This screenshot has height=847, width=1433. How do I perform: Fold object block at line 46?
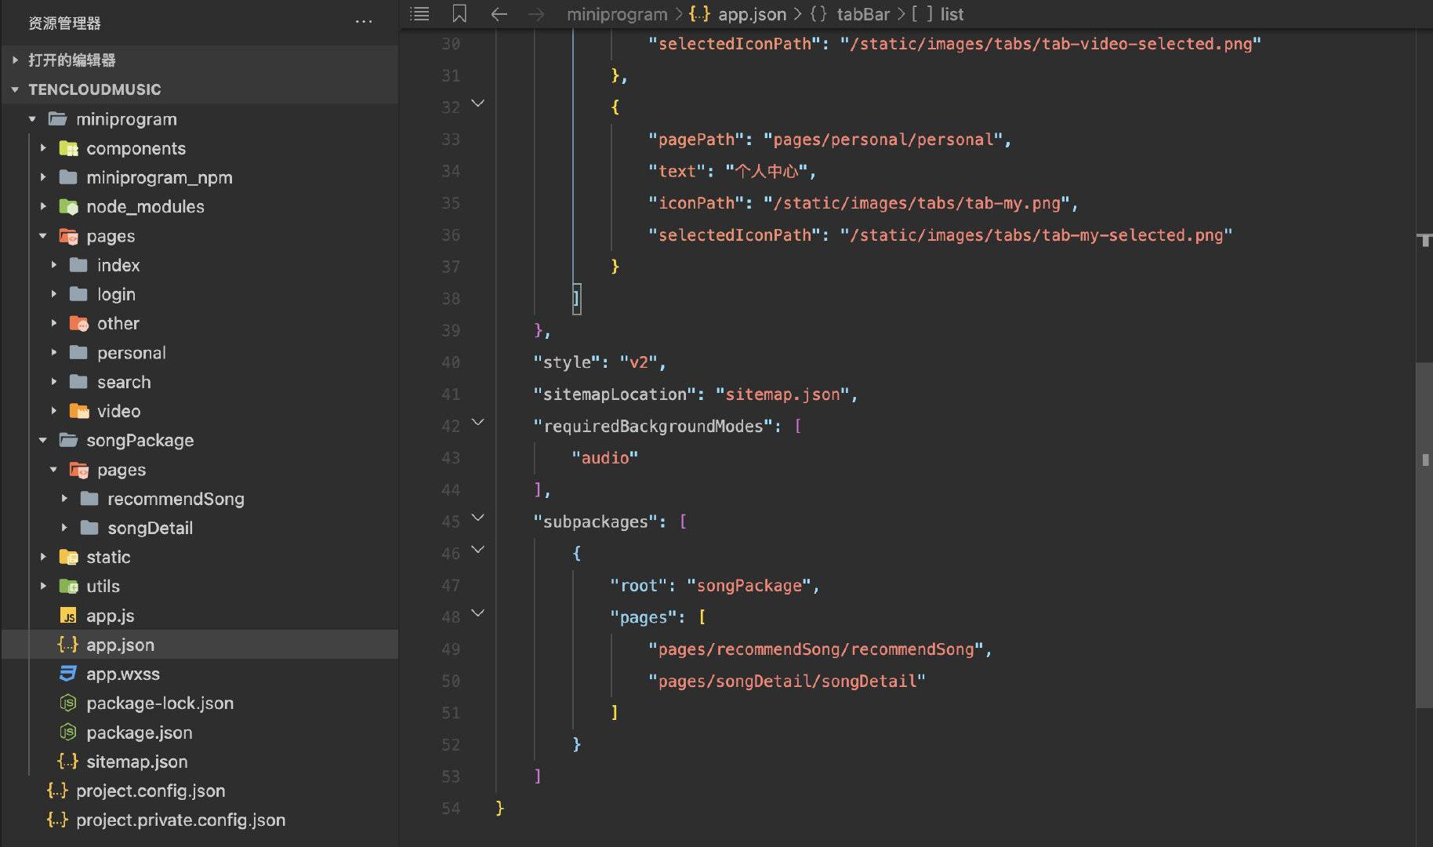point(477,550)
